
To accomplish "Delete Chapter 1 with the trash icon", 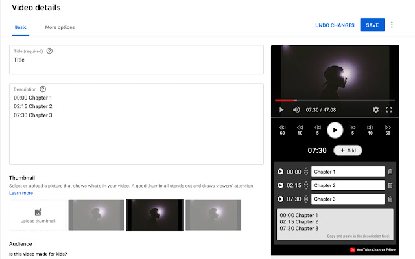I will 390,172.
